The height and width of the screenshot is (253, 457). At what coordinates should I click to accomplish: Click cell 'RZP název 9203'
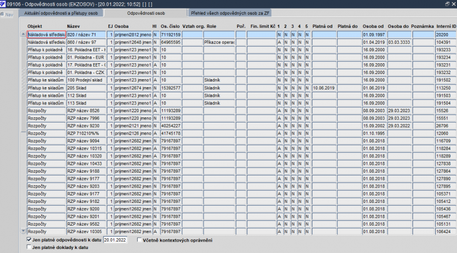coord(86,186)
